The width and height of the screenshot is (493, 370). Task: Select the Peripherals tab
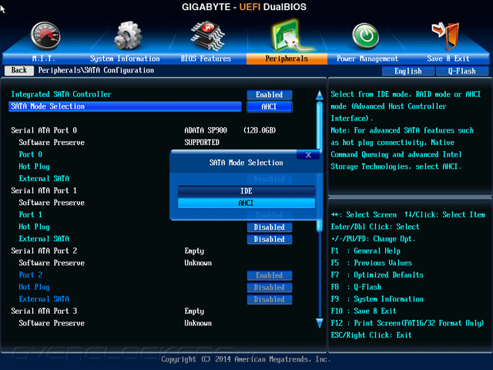point(287,59)
